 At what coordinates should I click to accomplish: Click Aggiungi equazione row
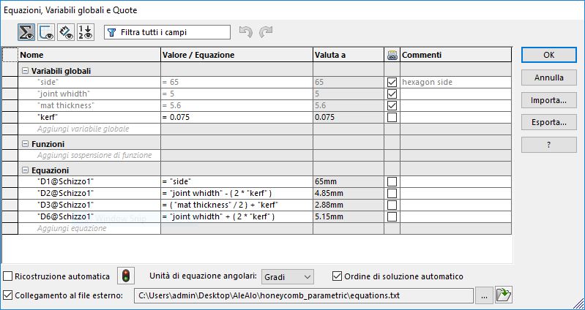click(89, 228)
